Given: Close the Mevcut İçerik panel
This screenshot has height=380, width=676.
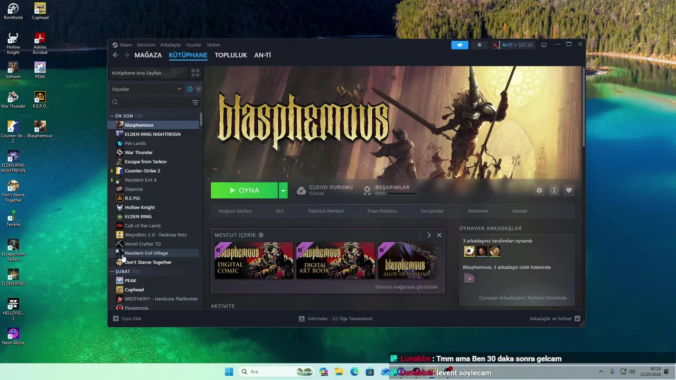Looking at the screenshot, I should [439, 235].
